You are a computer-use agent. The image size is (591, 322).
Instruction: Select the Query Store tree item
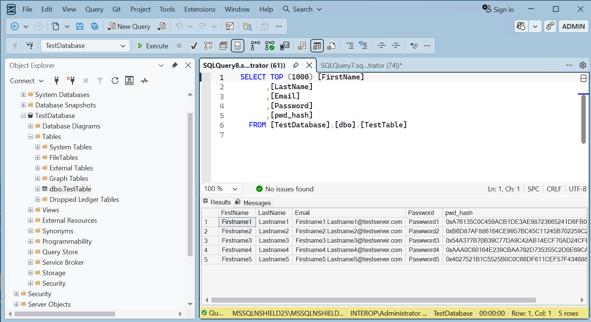tap(60, 252)
